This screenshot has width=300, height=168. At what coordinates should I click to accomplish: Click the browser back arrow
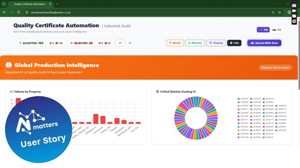pos(4,13)
